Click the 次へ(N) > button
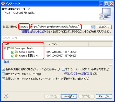The width and height of the screenshot is (115, 102). tap(69, 96)
